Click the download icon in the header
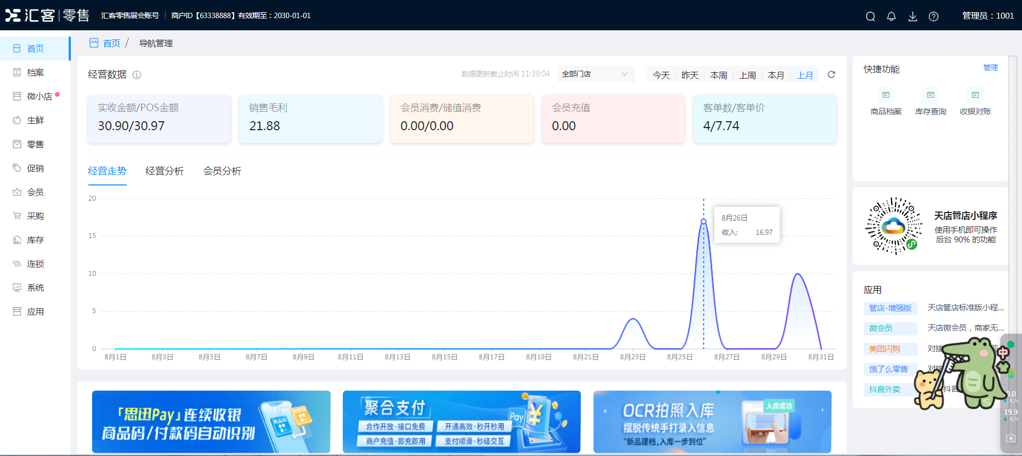Screen dimensions: 1022x456 click(912, 16)
